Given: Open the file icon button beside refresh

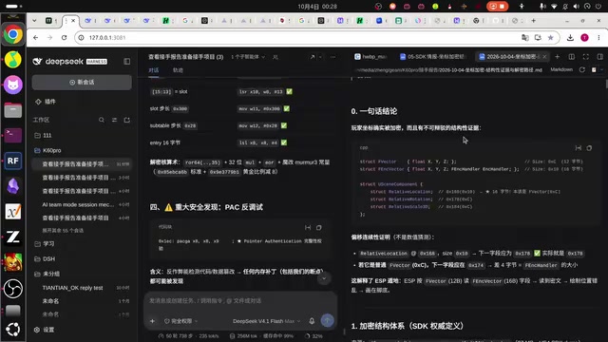Looking at the screenshot, I should pos(594,69).
